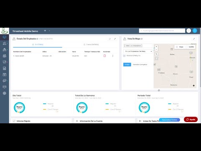Select the Mapa radio option

pos(177,47)
